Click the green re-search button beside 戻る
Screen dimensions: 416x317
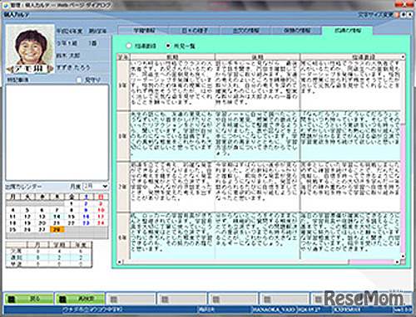click(80, 299)
